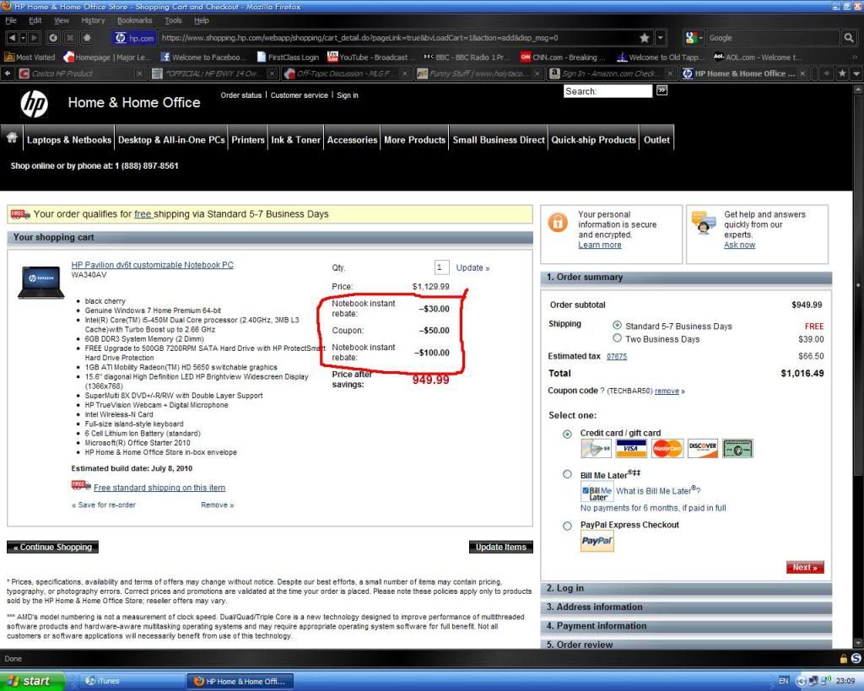Click the S icon in status bar
The width and height of the screenshot is (864, 691).
coord(856,658)
